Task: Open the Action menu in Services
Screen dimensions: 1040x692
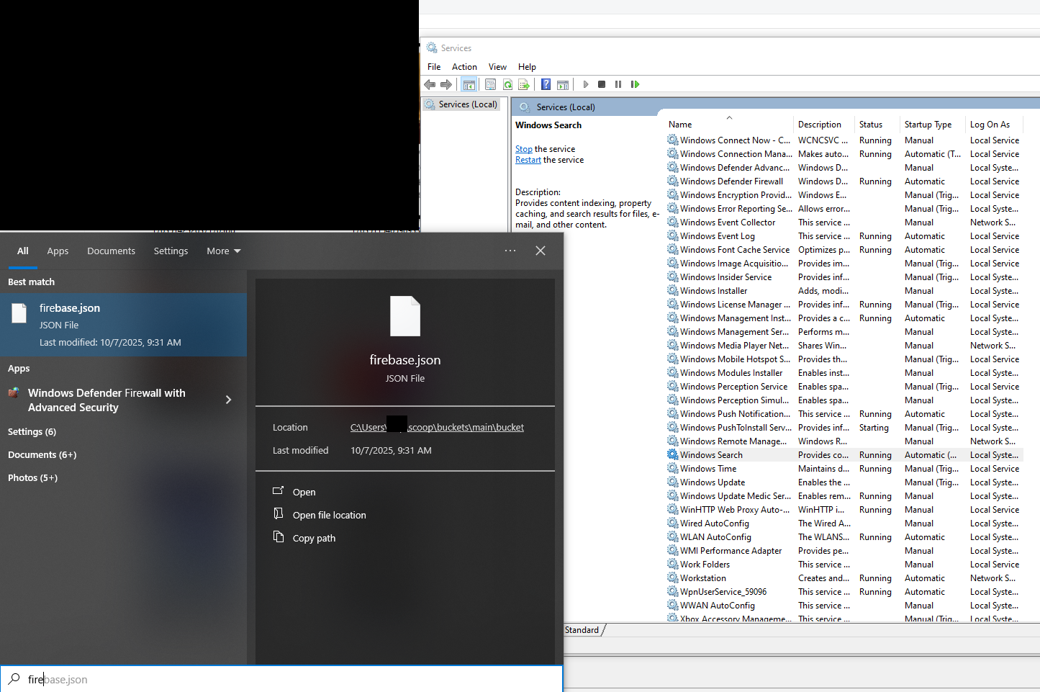Action: pyautogui.click(x=464, y=67)
